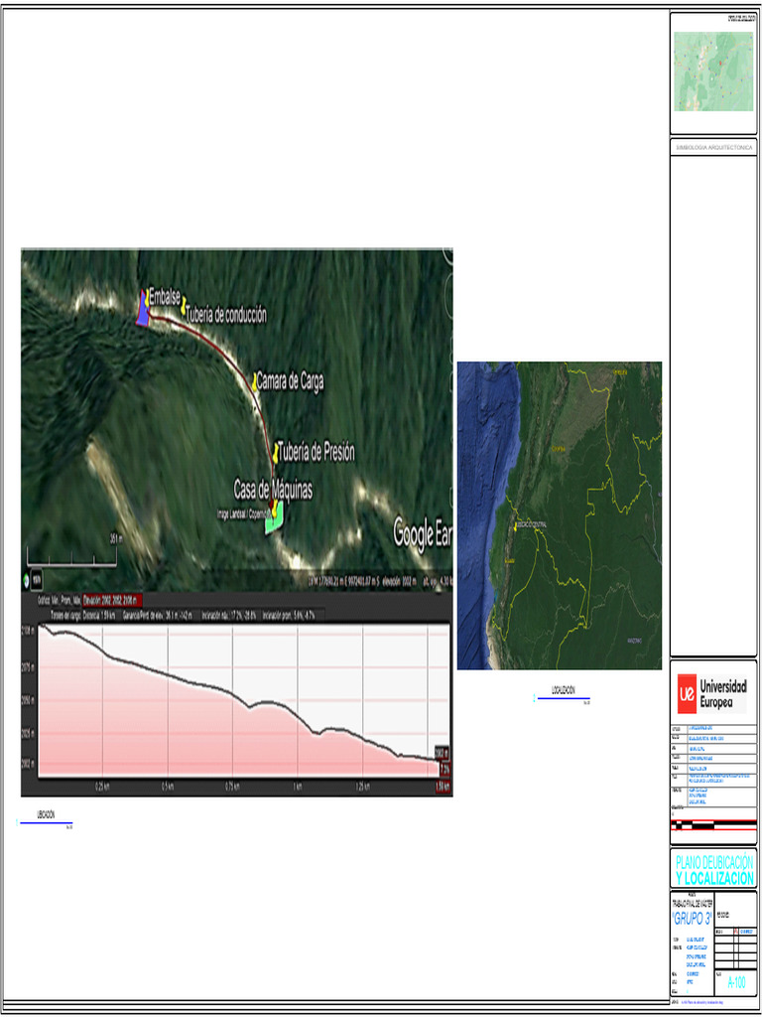
Task: Click the elevation profile chart area
Action: (x=236, y=700)
